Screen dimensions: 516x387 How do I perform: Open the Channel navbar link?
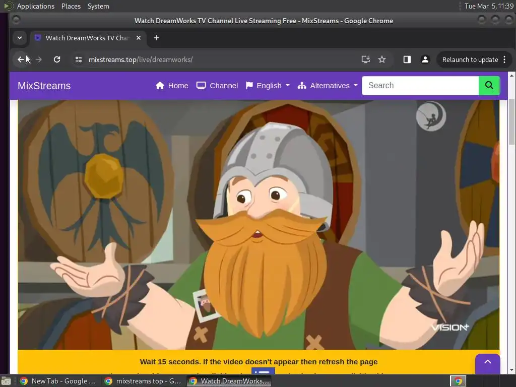click(x=217, y=86)
